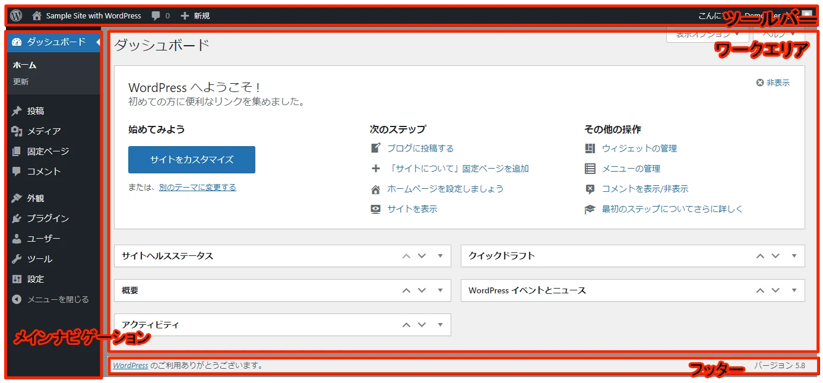This screenshot has height=383, width=823.
Task: Click the plug icon next to プラグイン
Action: pos(17,219)
